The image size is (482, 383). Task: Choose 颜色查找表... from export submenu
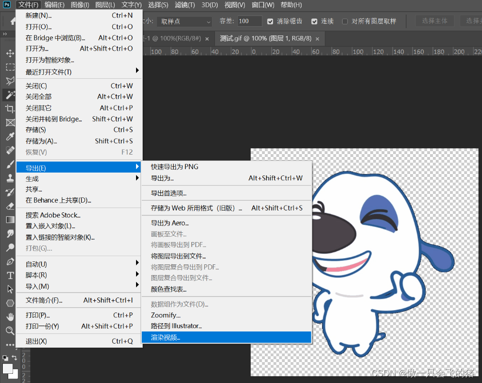226,289
